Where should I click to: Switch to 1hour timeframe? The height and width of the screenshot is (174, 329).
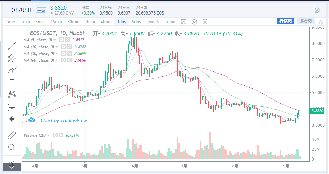pos(90,22)
